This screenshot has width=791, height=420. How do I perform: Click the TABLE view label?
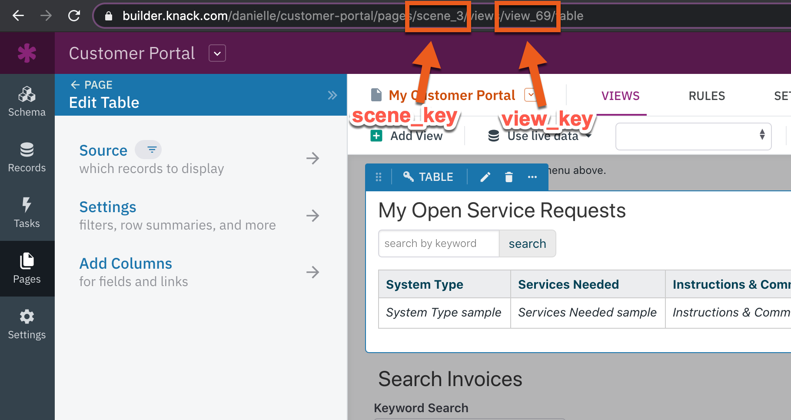(x=429, y=177)
